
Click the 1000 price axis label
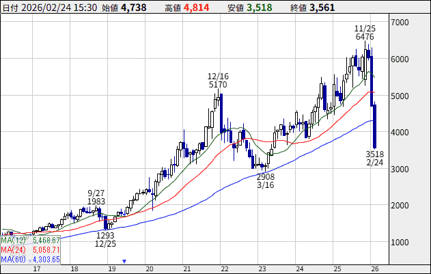click(400, 242)
